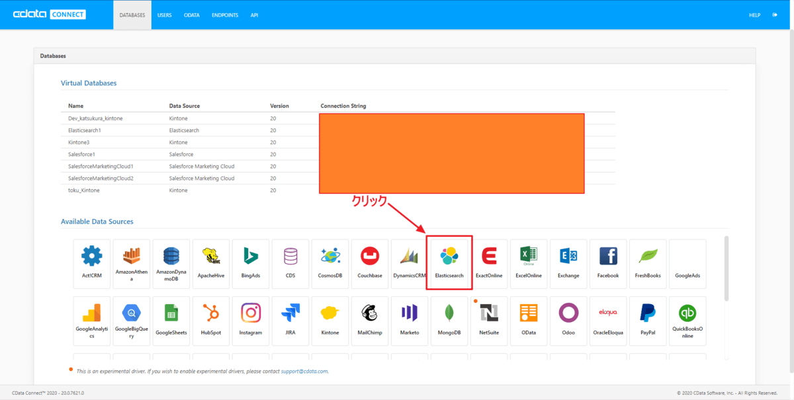Choose the JIRA data source

tap(290, 321)
